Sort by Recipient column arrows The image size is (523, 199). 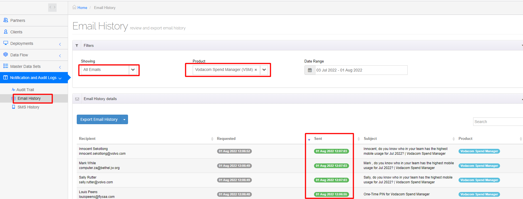coord(212,139)
